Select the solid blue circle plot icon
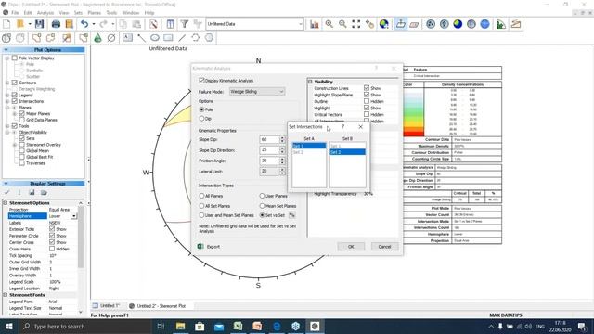 484,24
